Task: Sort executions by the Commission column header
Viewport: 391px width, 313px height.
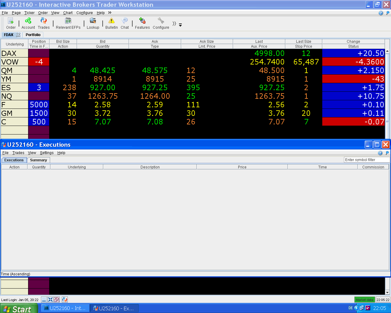Action: coord(373,167)
